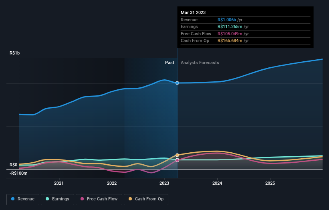Click the R$1.006b revenue value

coord(227,20)
